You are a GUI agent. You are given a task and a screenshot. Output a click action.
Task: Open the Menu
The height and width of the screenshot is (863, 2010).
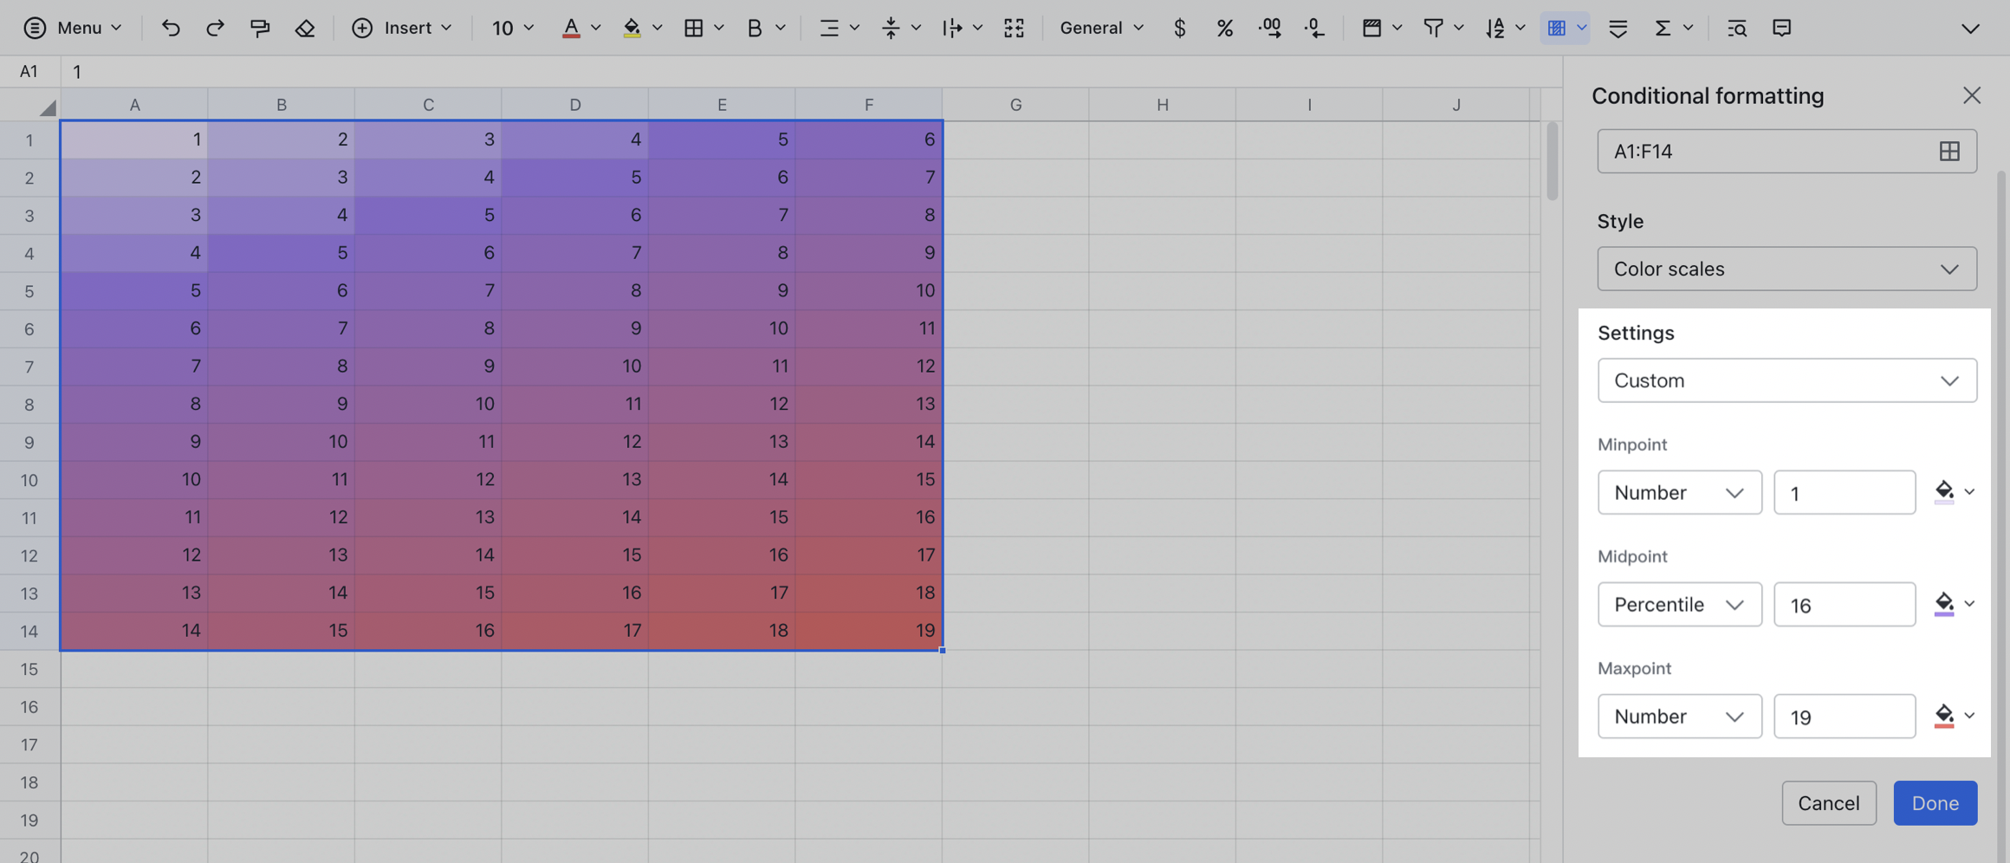[x=74, y=28]
